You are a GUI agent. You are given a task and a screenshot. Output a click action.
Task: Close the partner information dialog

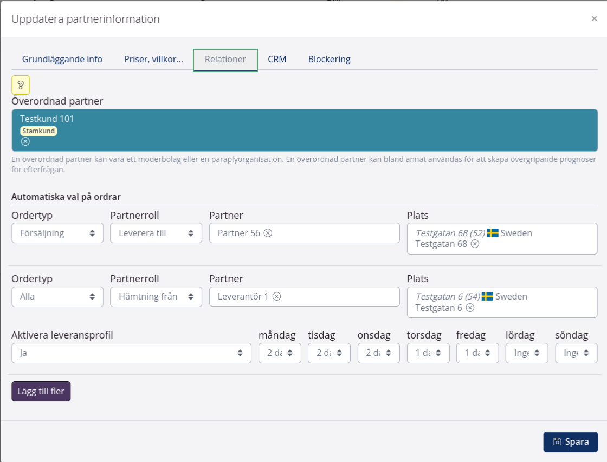(x=594, y=19)
